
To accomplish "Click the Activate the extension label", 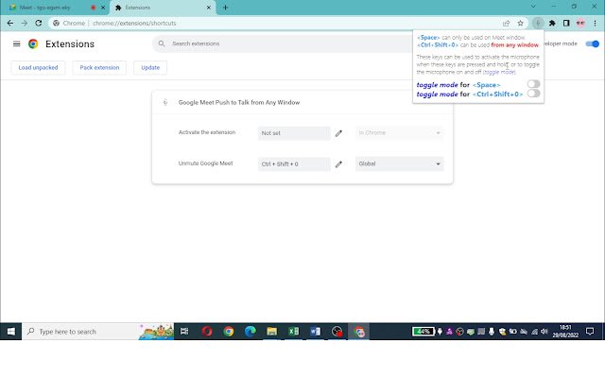I will (207, 132).
